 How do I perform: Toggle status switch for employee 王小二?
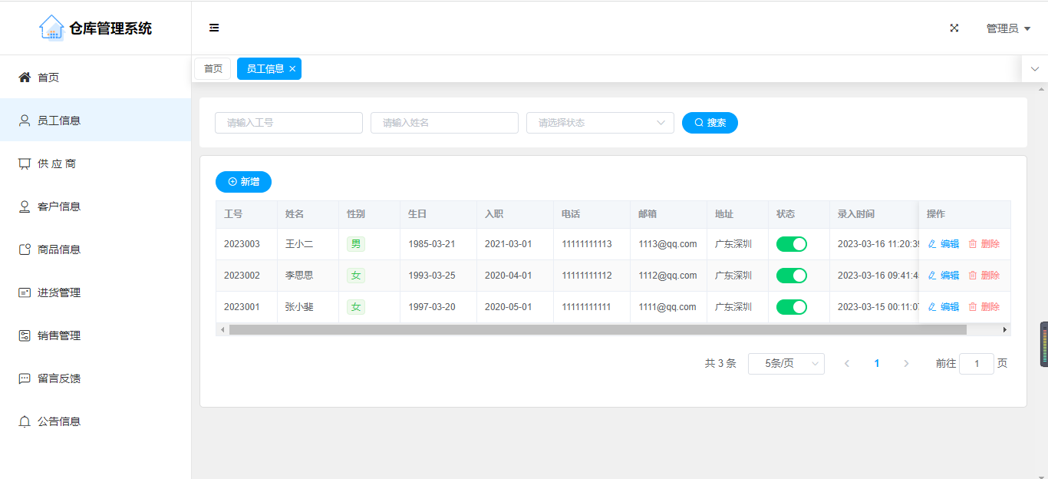pos(791,244)
